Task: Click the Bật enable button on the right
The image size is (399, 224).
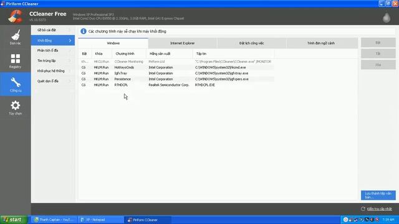Action: 378,43
